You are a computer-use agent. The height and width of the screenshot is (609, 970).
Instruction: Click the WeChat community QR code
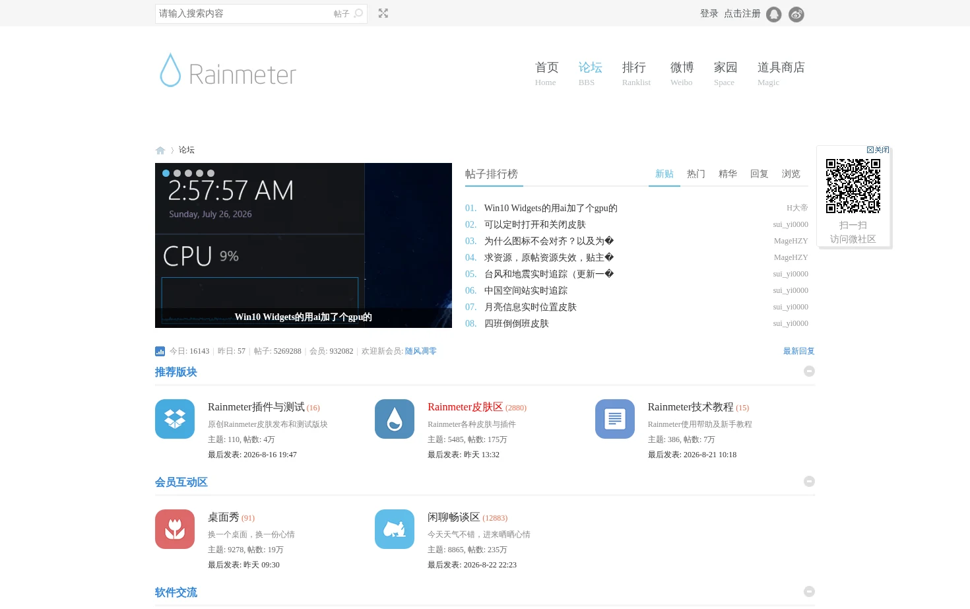(853, 186)
